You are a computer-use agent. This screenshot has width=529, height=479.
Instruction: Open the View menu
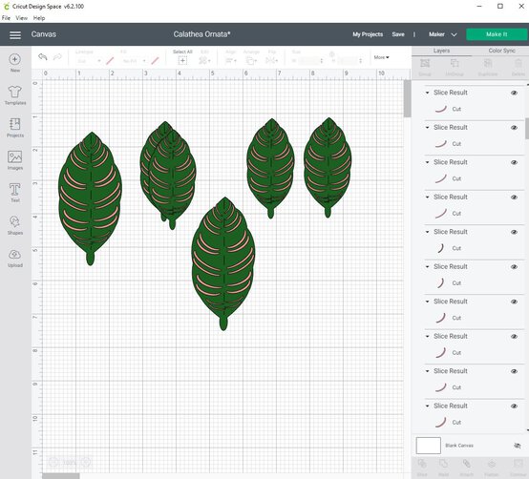click(x=22, y=18)
